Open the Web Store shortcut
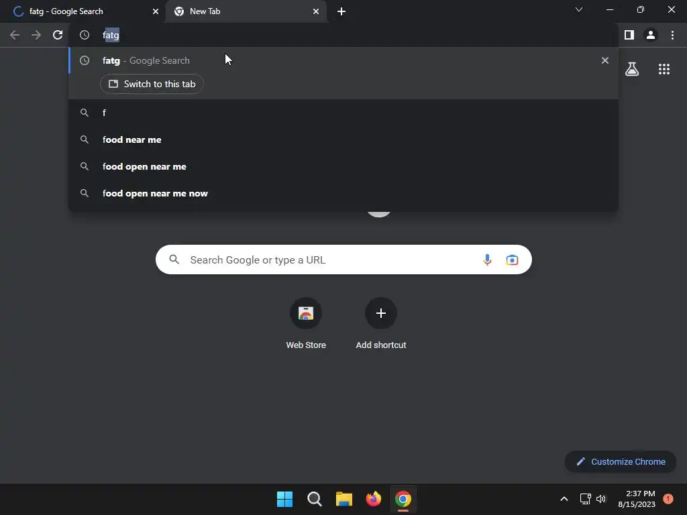Screen dimensions: 687x515 (306, 323)
